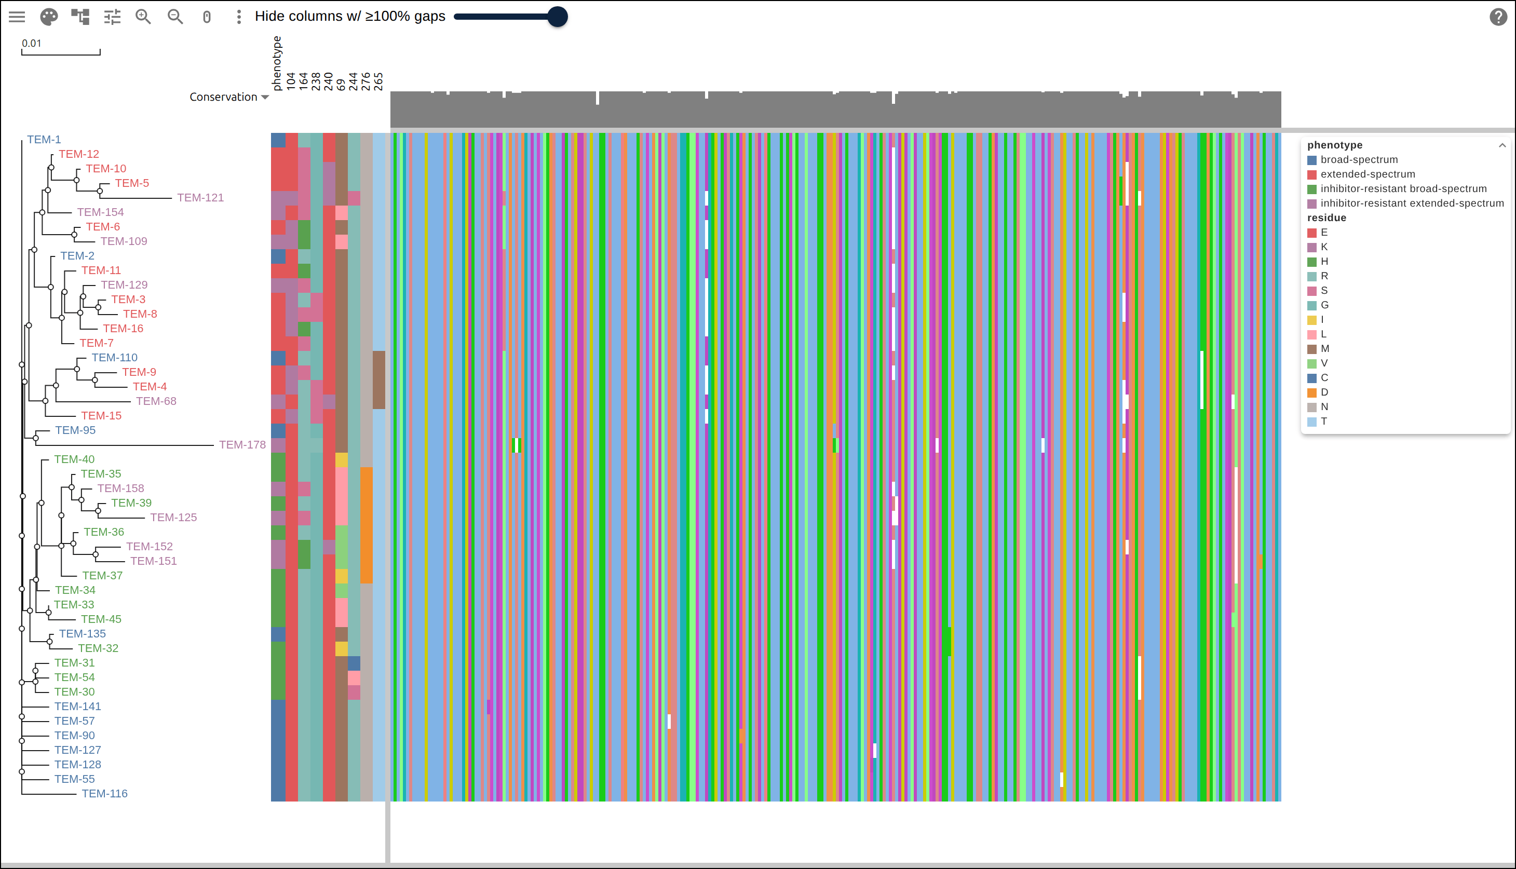Click the broad-spectrum blue legend swatch
The image size is (1516, 869).
(1312, 160)
